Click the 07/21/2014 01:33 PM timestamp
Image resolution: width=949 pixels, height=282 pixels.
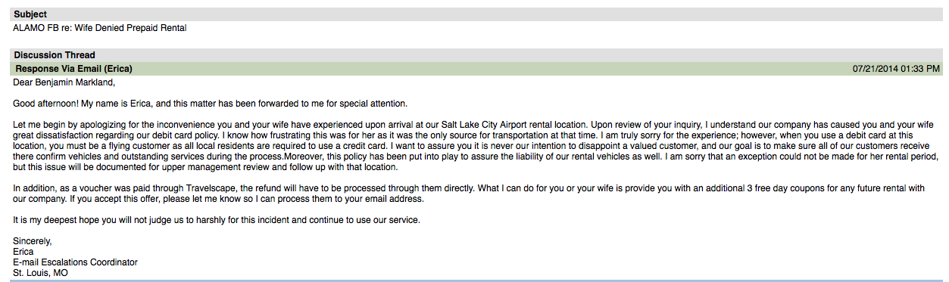pos(896,69)
